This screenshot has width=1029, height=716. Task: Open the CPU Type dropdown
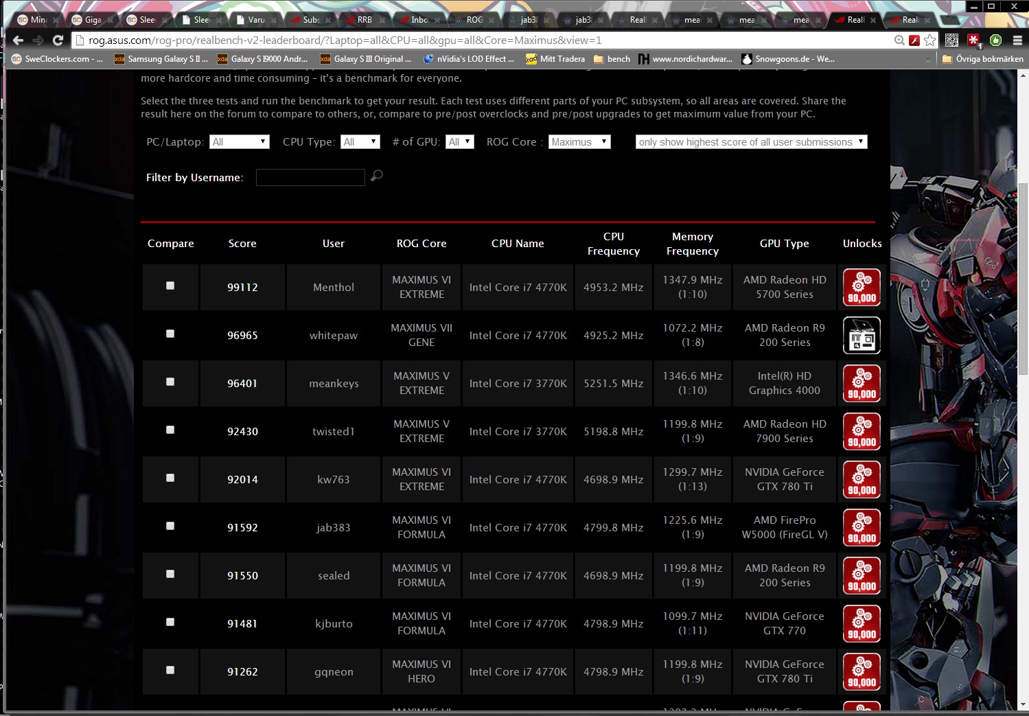pos(360,142)
